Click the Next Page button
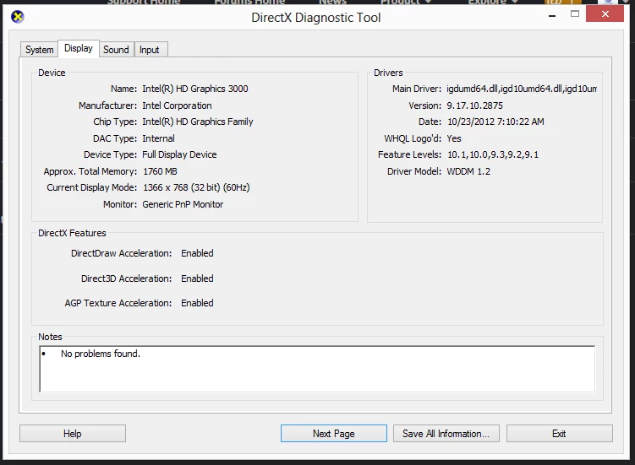Image resolution: width=635 pixels, height=465 pixels. (x=334, y=434)
